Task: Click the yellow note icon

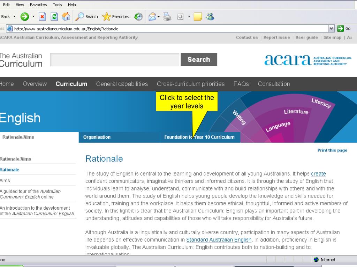Action: [198, 17]
